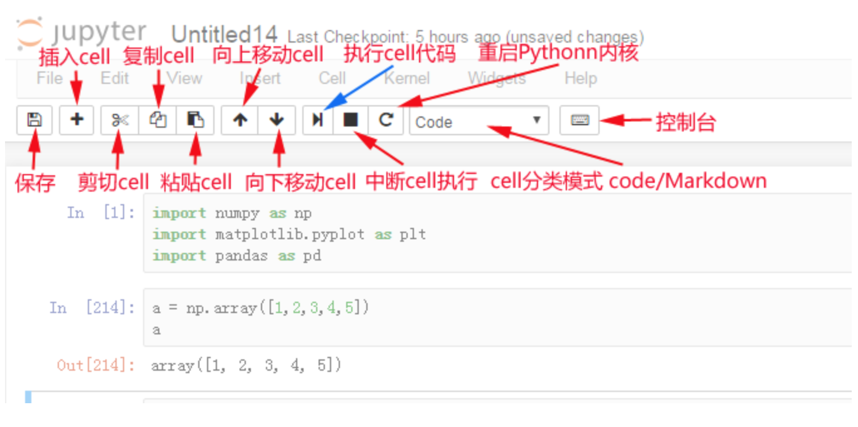
Task: Insert a new cell with plus icon
Action: (77, 120)
